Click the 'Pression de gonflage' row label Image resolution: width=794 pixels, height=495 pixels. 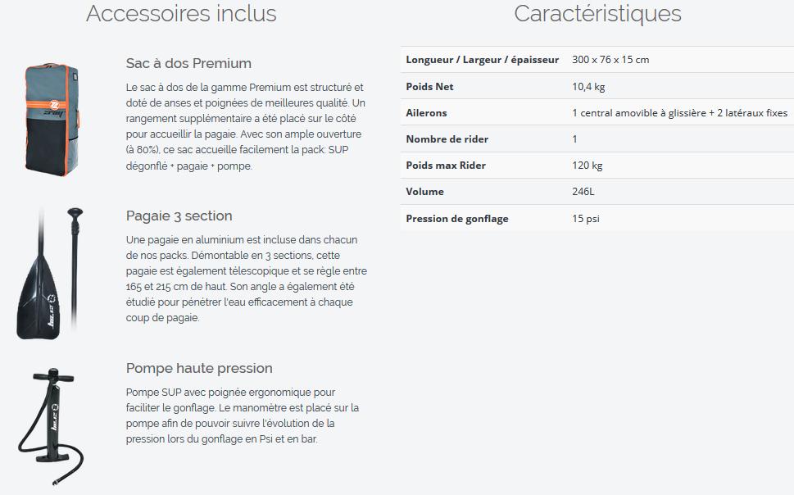click(x=456, y=219)
